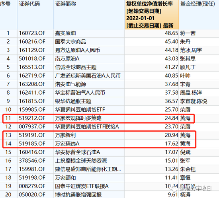Click fund name 国泰大宗商品
219x198 pixels.
(x=70, y=42)
